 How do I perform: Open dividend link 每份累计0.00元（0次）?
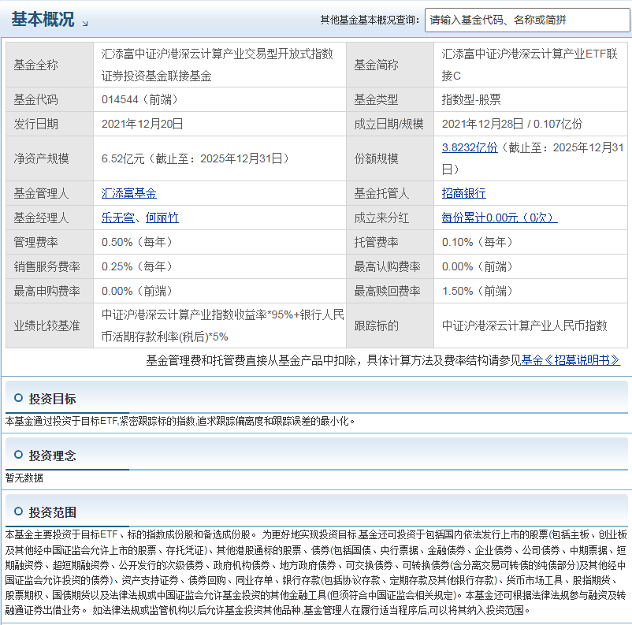pyautogui.click(x=500, y=218)
